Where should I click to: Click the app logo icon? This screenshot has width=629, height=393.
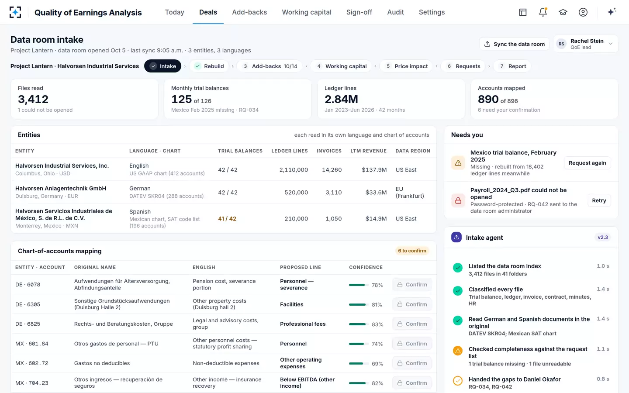point(15,12)
